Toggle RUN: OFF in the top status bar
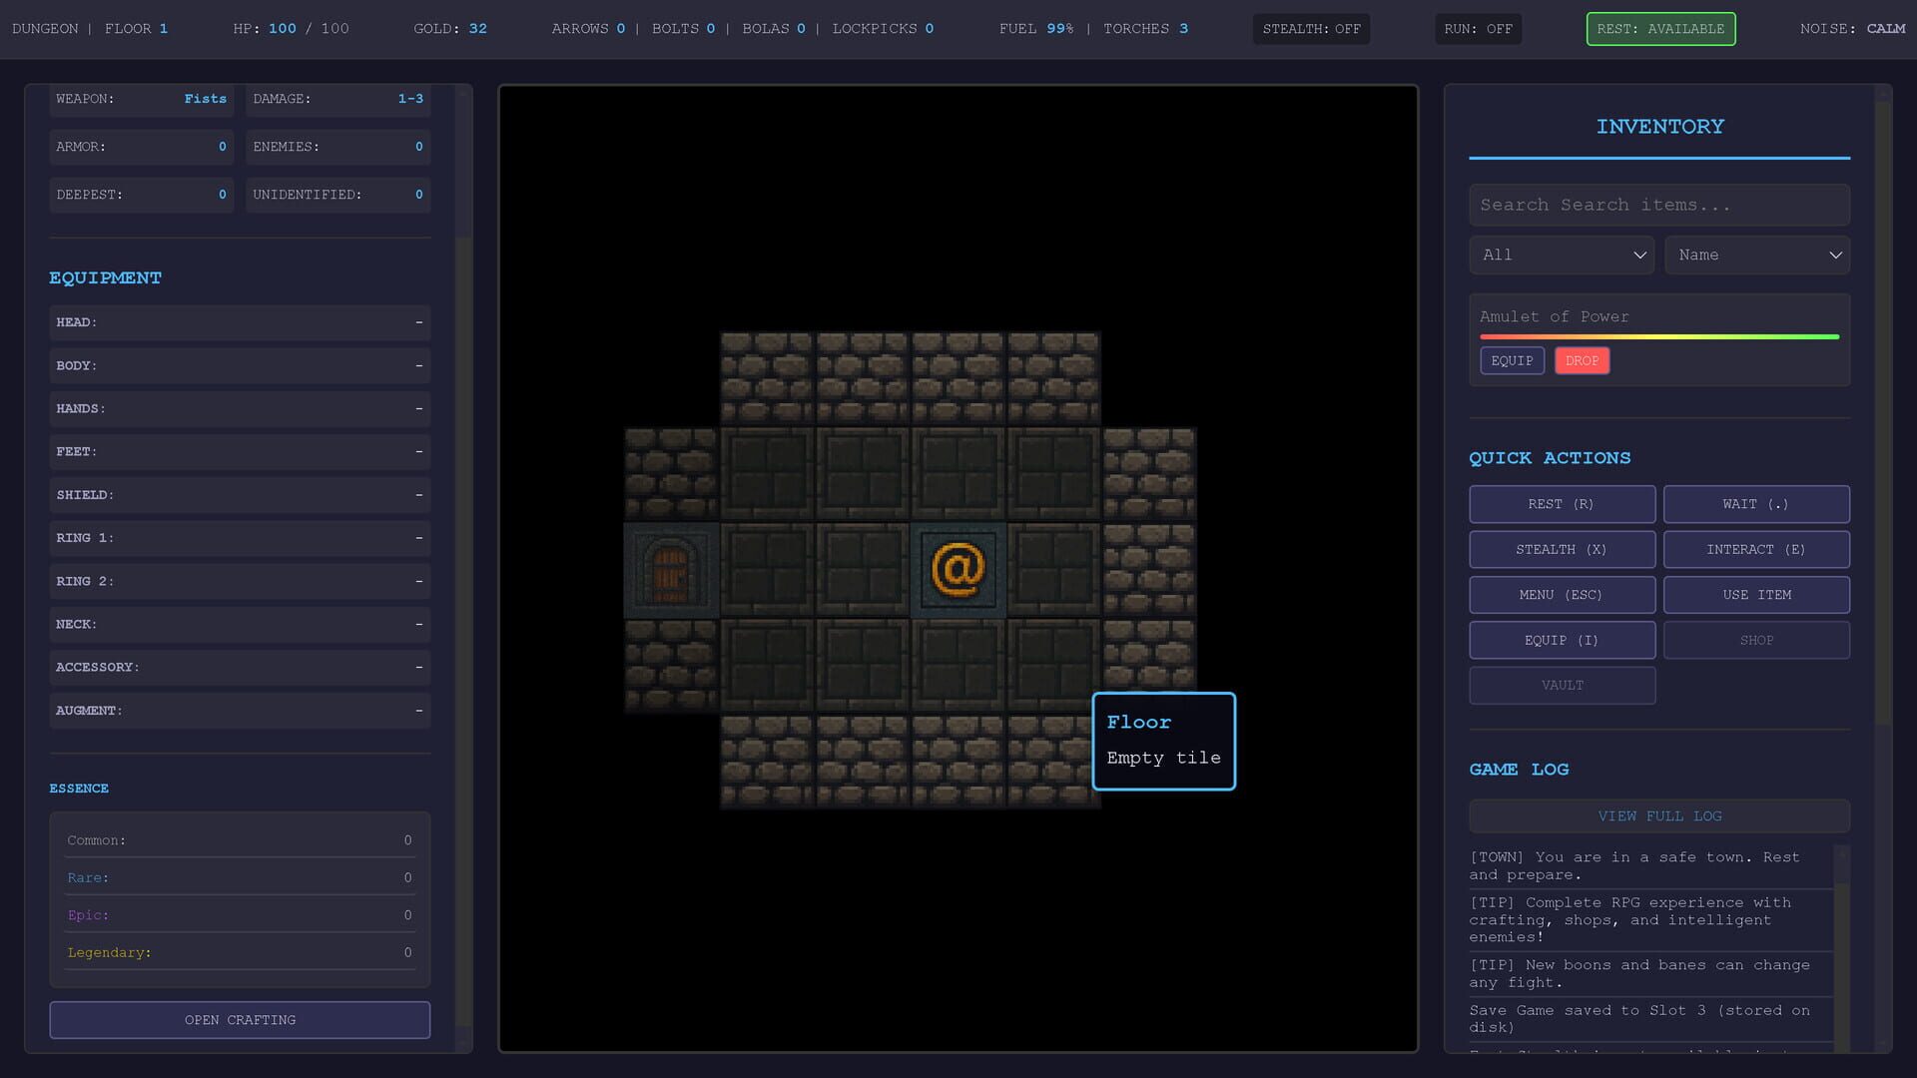This screenshot has width=1917, height=1078. click(x=1478, y=29)
